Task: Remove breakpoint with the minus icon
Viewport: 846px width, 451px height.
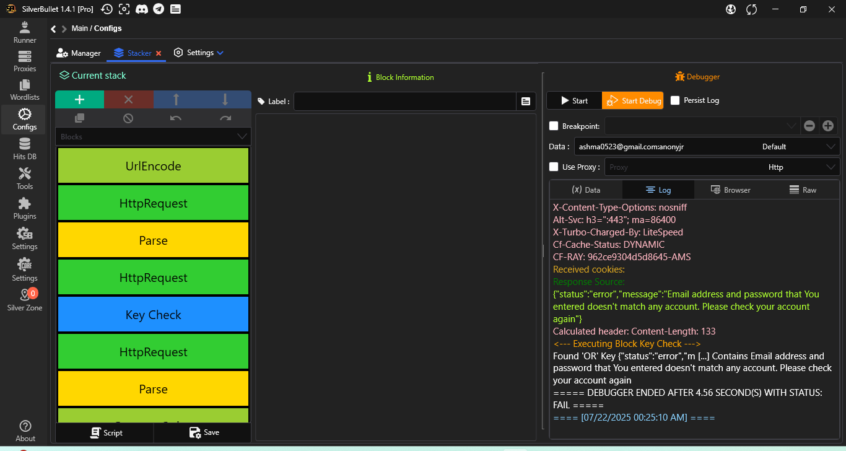Action: point(809,126)
